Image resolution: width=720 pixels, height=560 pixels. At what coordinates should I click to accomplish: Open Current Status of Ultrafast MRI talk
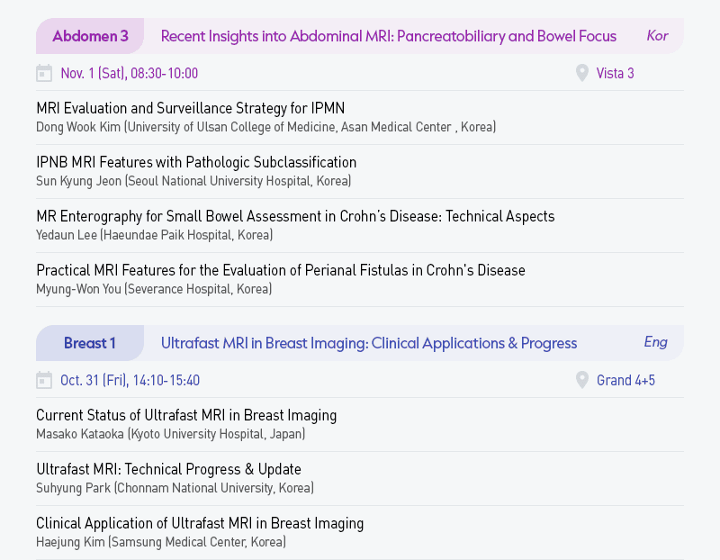tap(186, 415)
